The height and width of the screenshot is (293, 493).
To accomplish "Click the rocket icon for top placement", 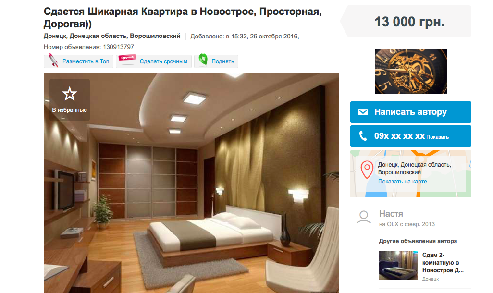I will (53, 61).
